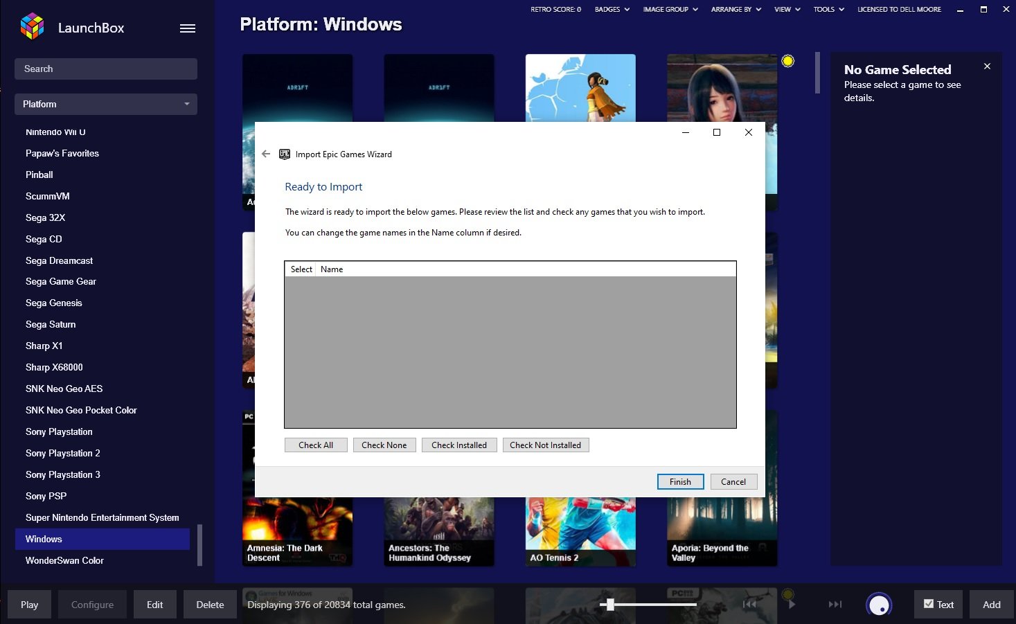Click the next track playback icon

coord(835,604)
